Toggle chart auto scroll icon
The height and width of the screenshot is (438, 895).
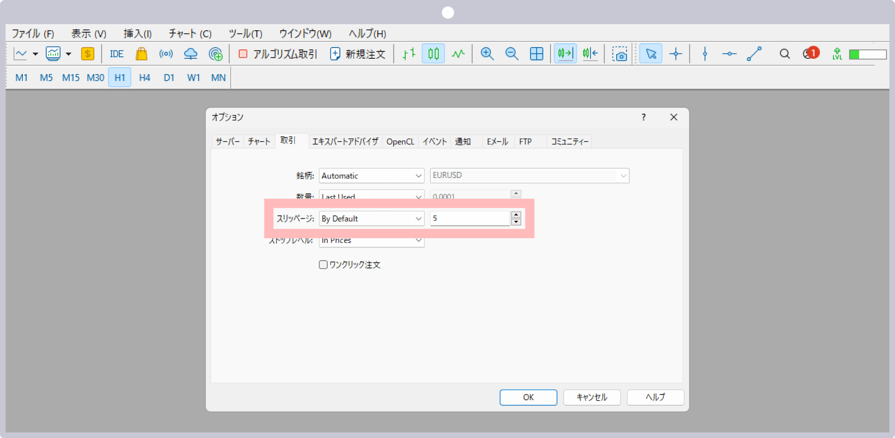pos(565,54)
